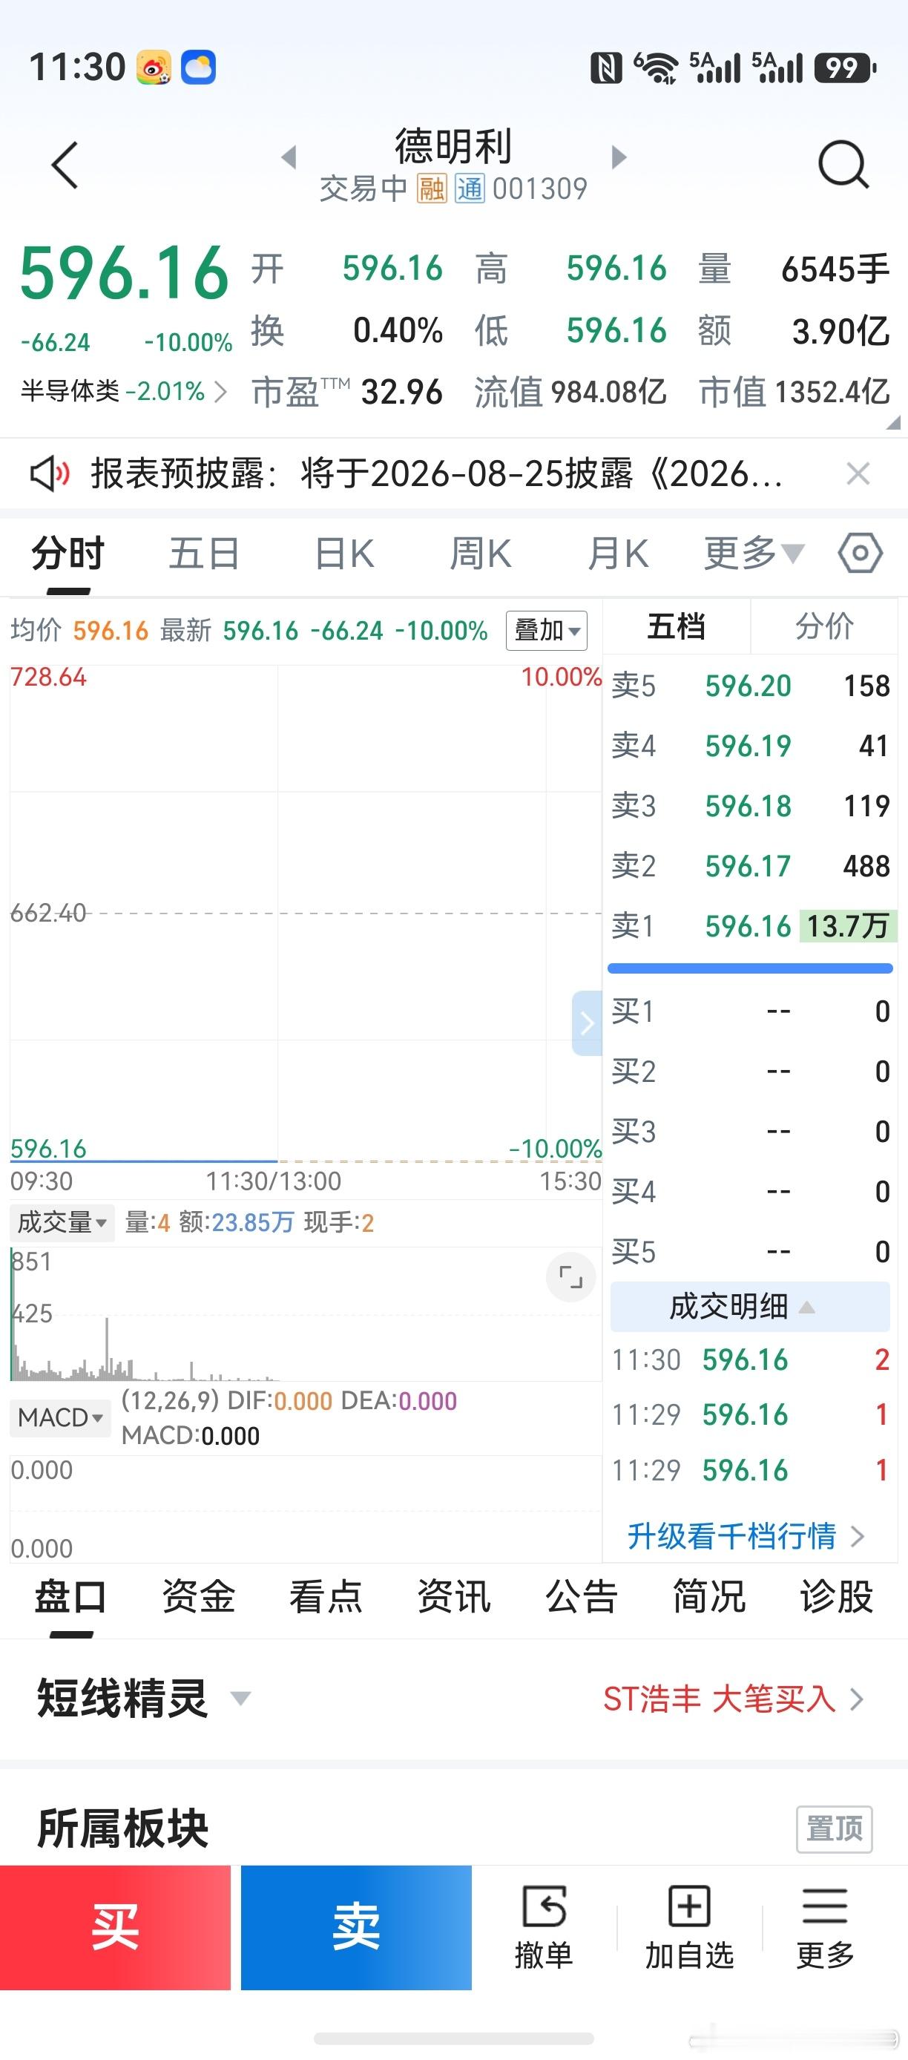The image size is (908, 2060).
Task: Collapse 成交明细 trade details
Action: [750, 1307]
